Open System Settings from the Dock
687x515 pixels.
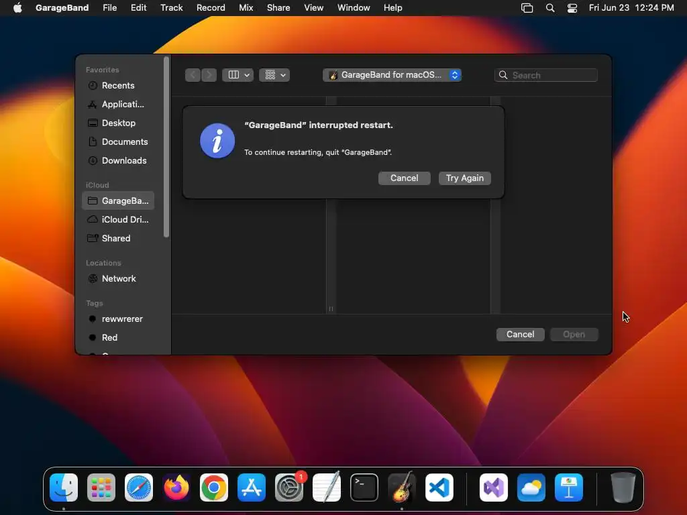(289, 488)
